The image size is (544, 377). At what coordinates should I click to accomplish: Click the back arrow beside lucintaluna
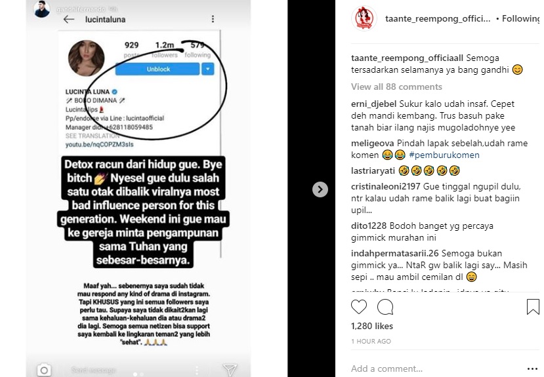[69, 20]
